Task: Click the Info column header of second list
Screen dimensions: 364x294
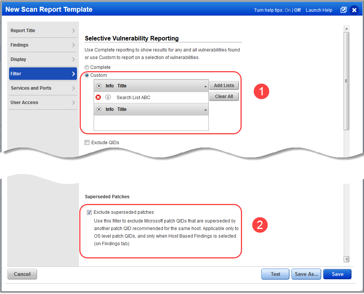Action: (x=110, y=109)
